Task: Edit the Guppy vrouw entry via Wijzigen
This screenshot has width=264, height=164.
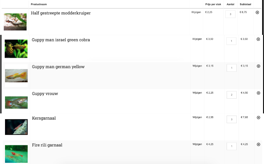Action: [x=197, y=93]
